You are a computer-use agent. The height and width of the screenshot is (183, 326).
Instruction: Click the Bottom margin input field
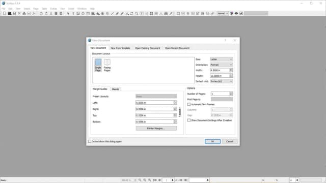coord(155,122)
